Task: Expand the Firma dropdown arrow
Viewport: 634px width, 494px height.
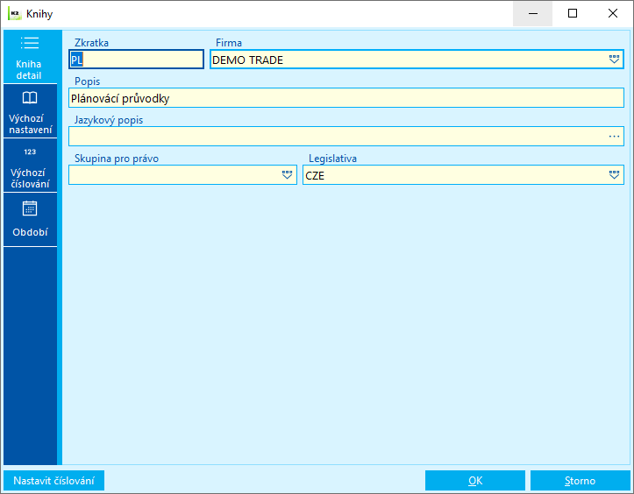Action: pos(614,60)
